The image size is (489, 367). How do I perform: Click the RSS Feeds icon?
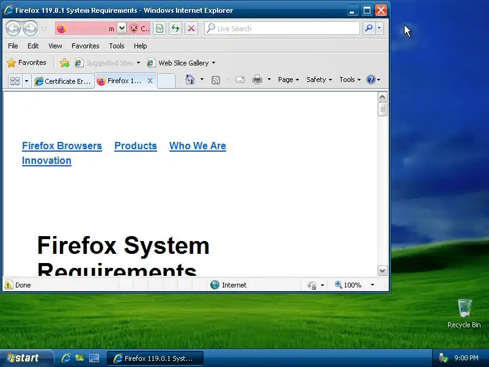(x=216, y=80)
